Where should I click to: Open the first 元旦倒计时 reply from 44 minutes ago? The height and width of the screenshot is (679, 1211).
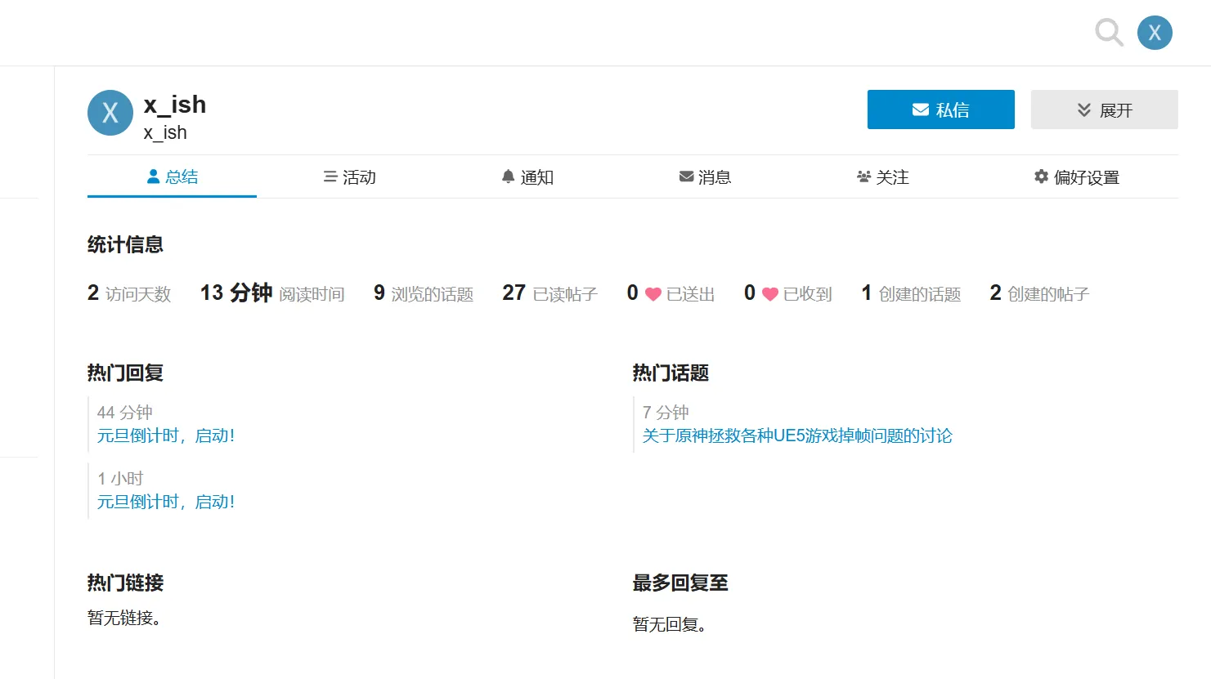tap(166, 436)
